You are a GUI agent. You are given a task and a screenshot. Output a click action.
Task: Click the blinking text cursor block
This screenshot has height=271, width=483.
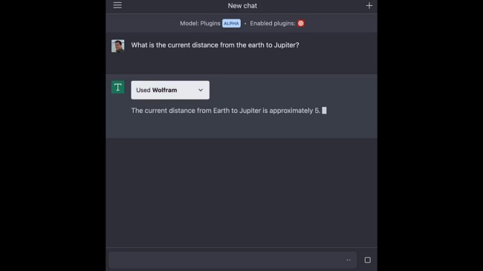[x=324, y=111]
